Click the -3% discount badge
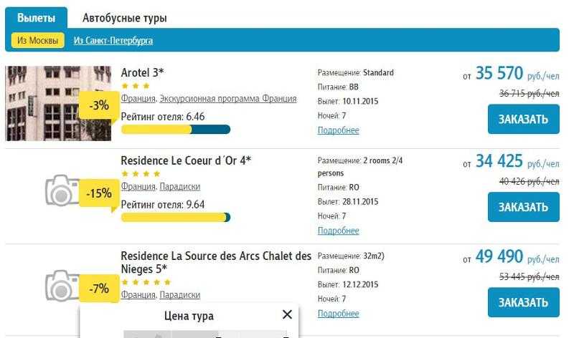The height and width of the screenshot is (338, 574). point(99,105)
